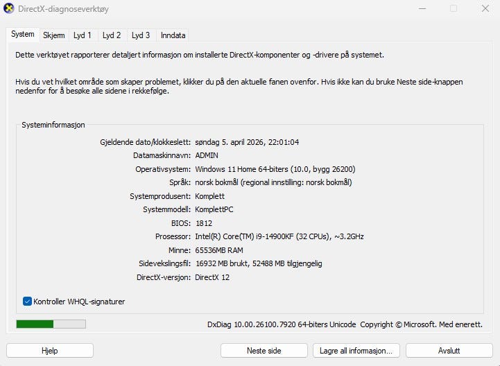The image size is (500, 366).
Task: Open the Lyd 1 tab
Action: pyautogui.click(x=83, y=35)
